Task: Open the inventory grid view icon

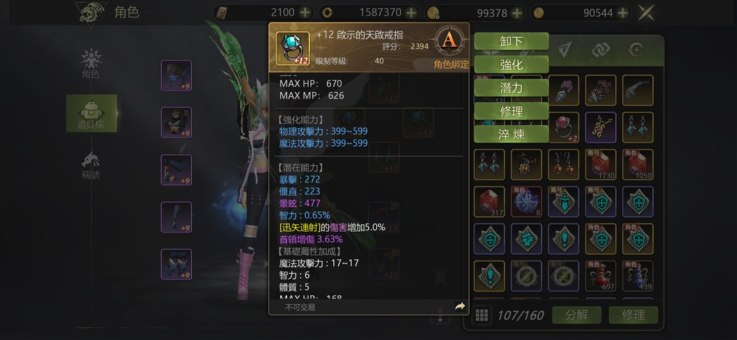Action: click(x=481, y=315)
